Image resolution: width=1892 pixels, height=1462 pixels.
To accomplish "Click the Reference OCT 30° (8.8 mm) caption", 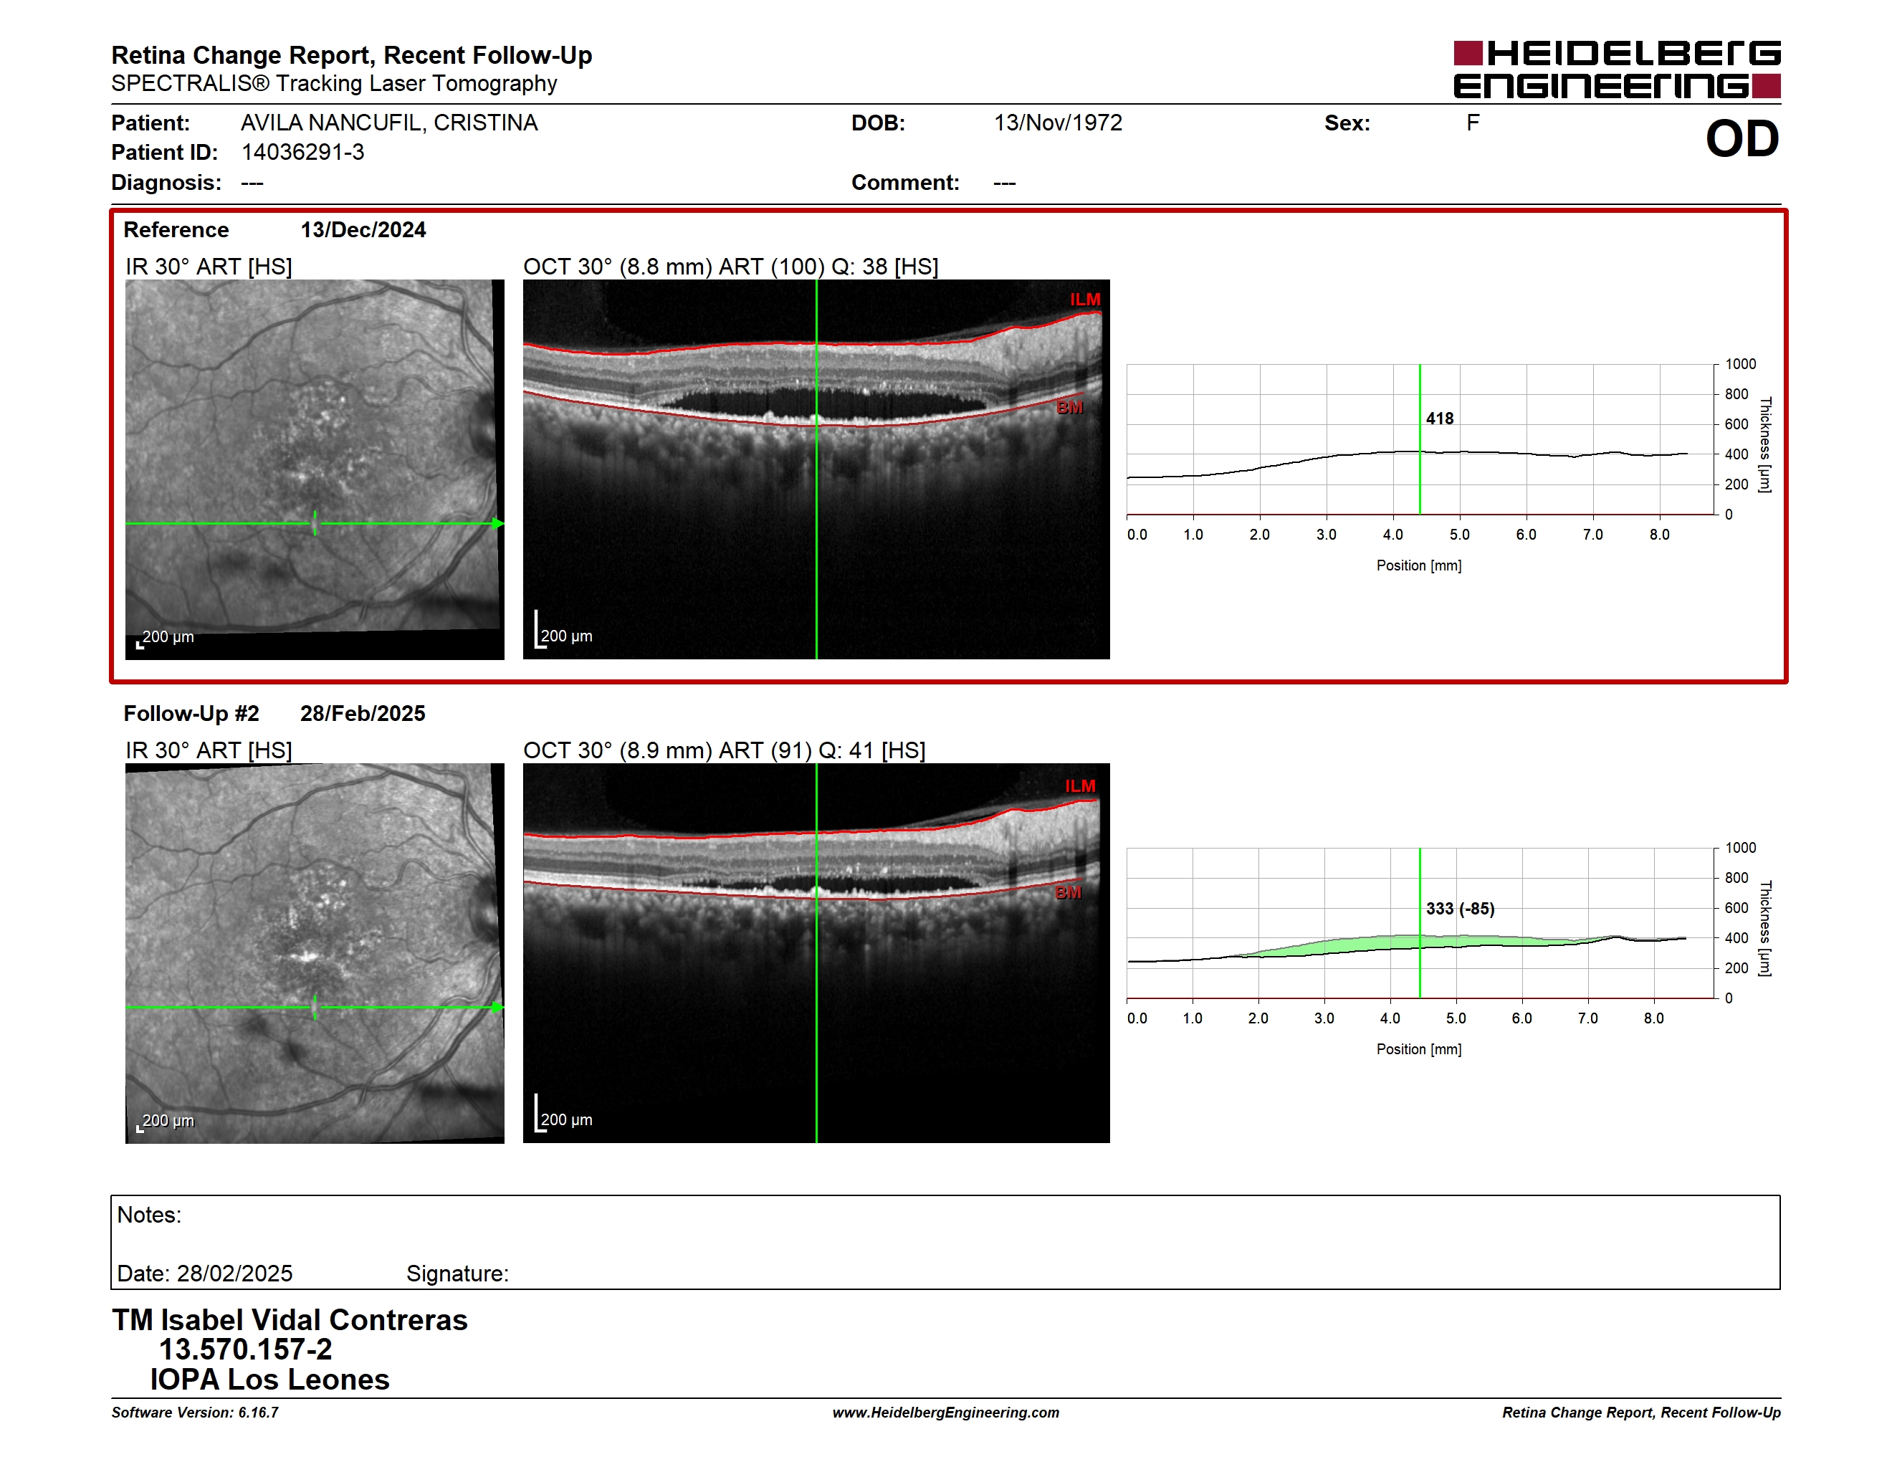I will point(731,267).
